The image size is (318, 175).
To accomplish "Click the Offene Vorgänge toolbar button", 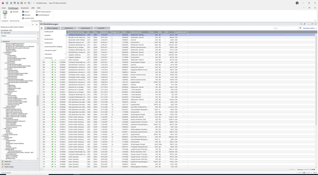I will click(x=52, y=28).
